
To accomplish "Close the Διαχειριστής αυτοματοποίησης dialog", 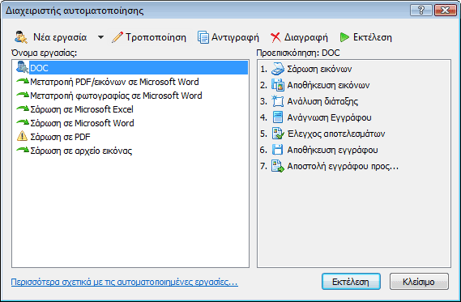I will coord(445,11).
